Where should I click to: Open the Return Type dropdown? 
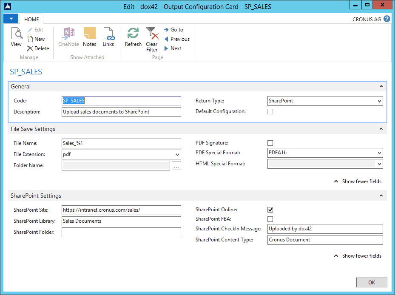point(380,101)
